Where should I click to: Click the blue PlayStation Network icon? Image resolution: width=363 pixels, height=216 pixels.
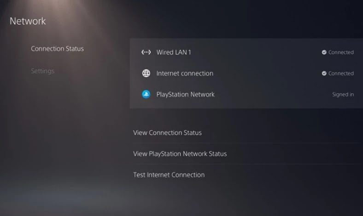point(146,94)
